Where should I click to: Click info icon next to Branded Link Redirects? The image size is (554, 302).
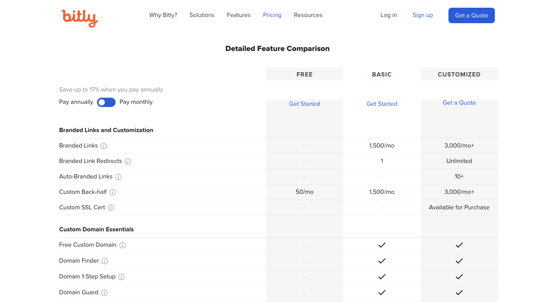click(128, 161)
